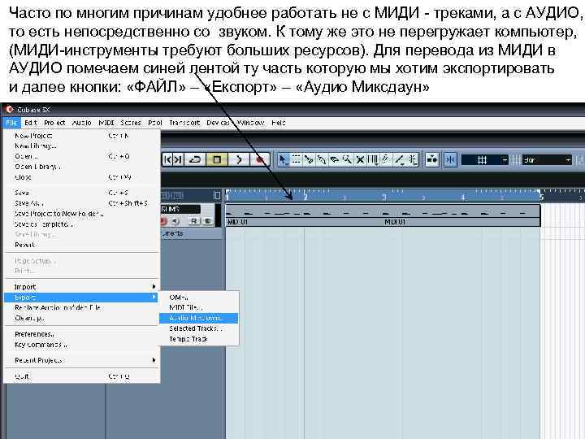Choose Audio Mixdown in Export submenu
Image resolution: width=585 pixels, height=439 pixels.
[x=199, y=318]
